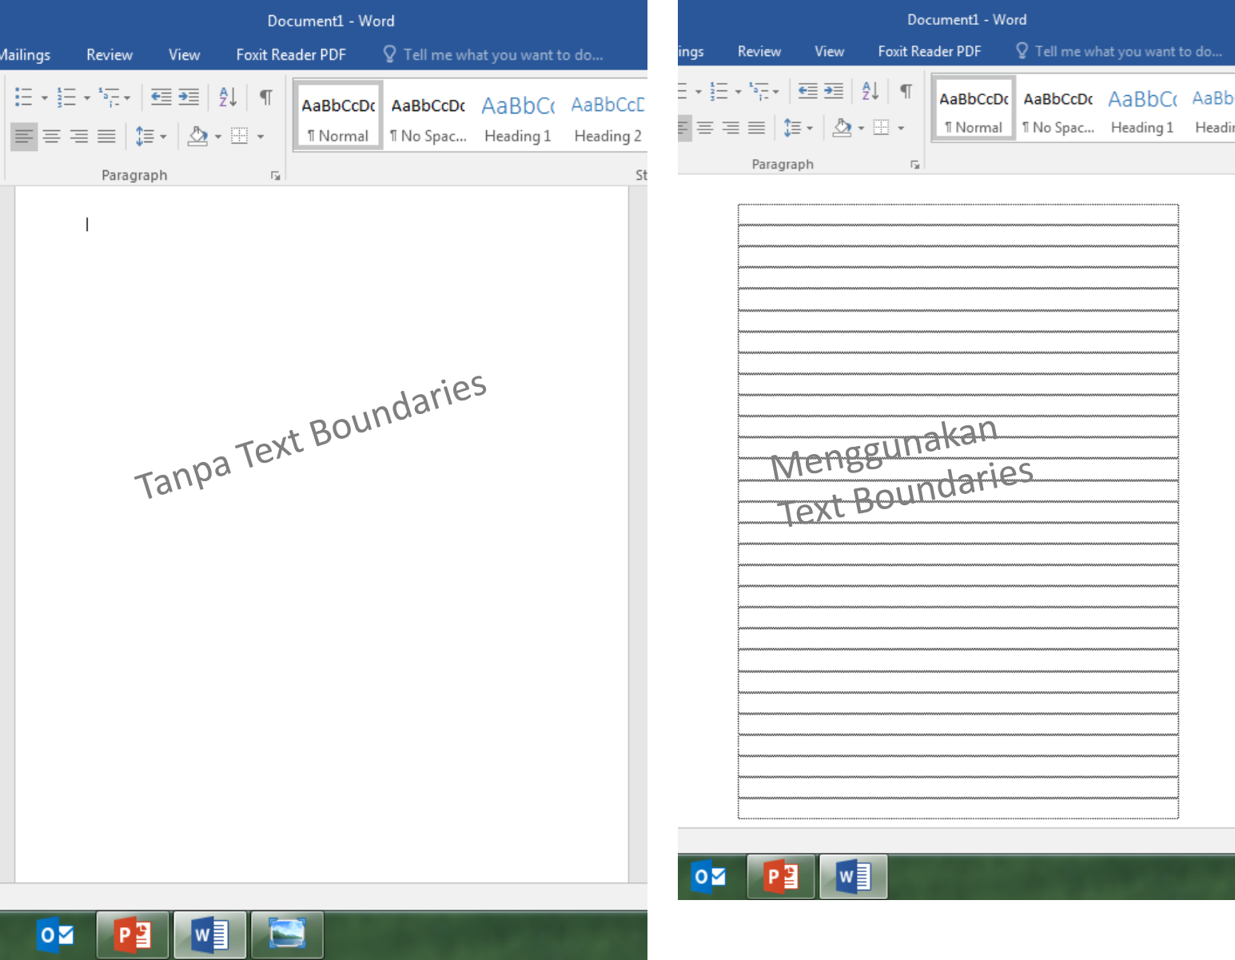Open Word from right taskbar
Viewport: 1235px width, 960px height.
854,877
